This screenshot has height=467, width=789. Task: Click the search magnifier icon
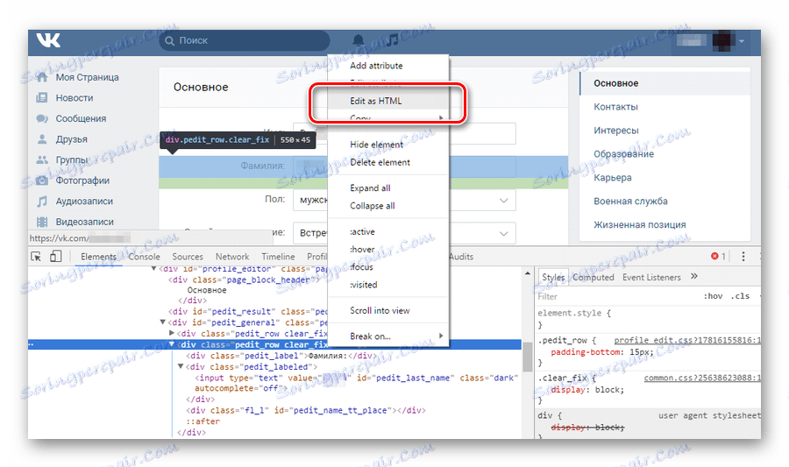(169, 40)
